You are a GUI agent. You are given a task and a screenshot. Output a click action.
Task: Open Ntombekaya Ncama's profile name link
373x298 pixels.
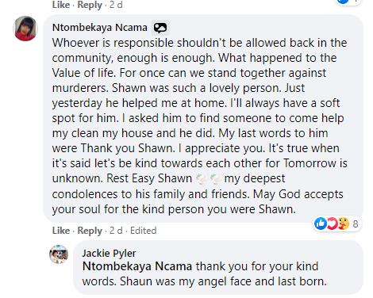pyautogui.click(x=100, y=28)
